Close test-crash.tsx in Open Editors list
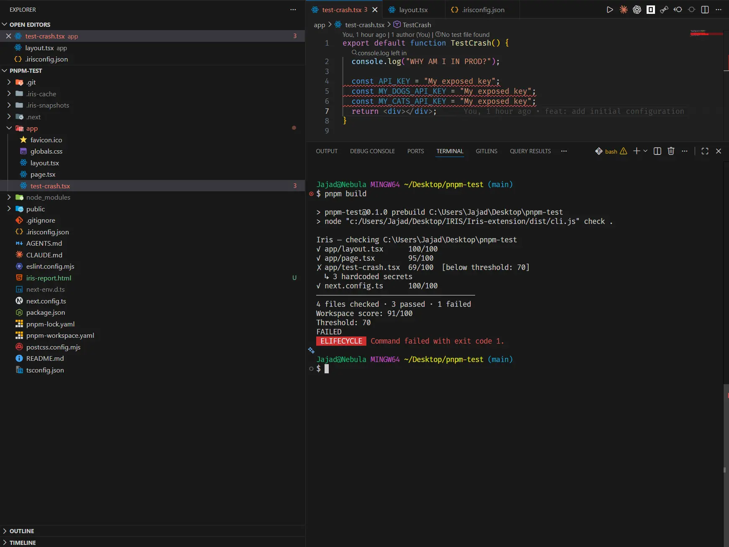729x547 pixels. [8, 36]
